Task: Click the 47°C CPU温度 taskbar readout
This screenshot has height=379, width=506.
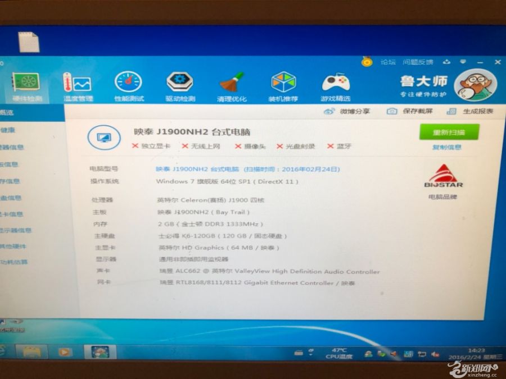Action: pyautogui.click(x=339, y=354)
